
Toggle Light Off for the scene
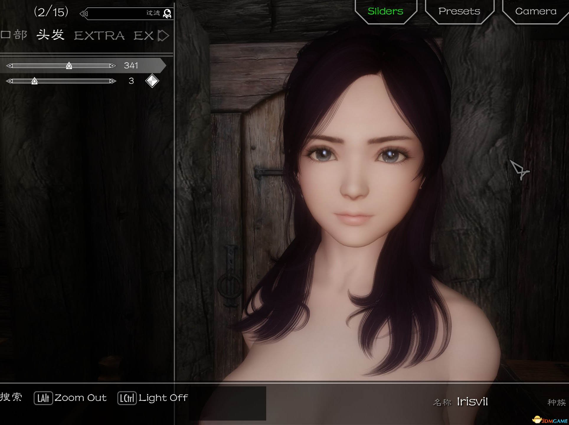164,398
